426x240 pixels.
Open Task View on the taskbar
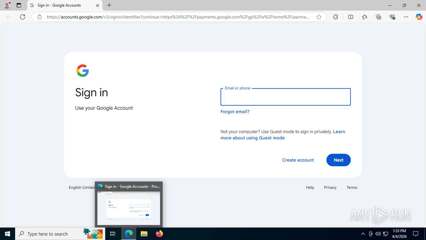point(113,234)
